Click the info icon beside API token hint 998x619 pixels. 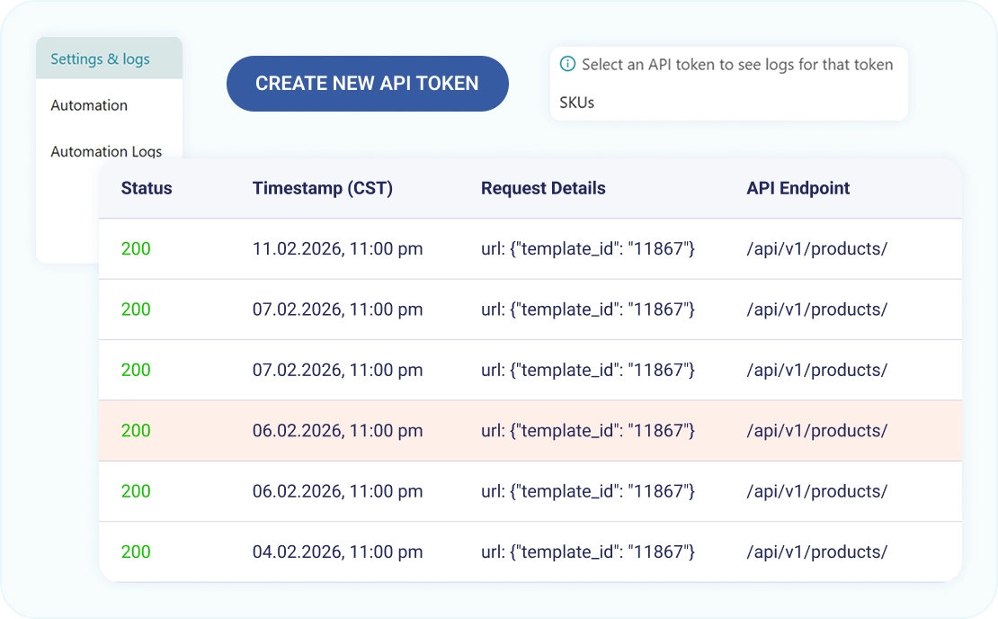click(567, 65)
